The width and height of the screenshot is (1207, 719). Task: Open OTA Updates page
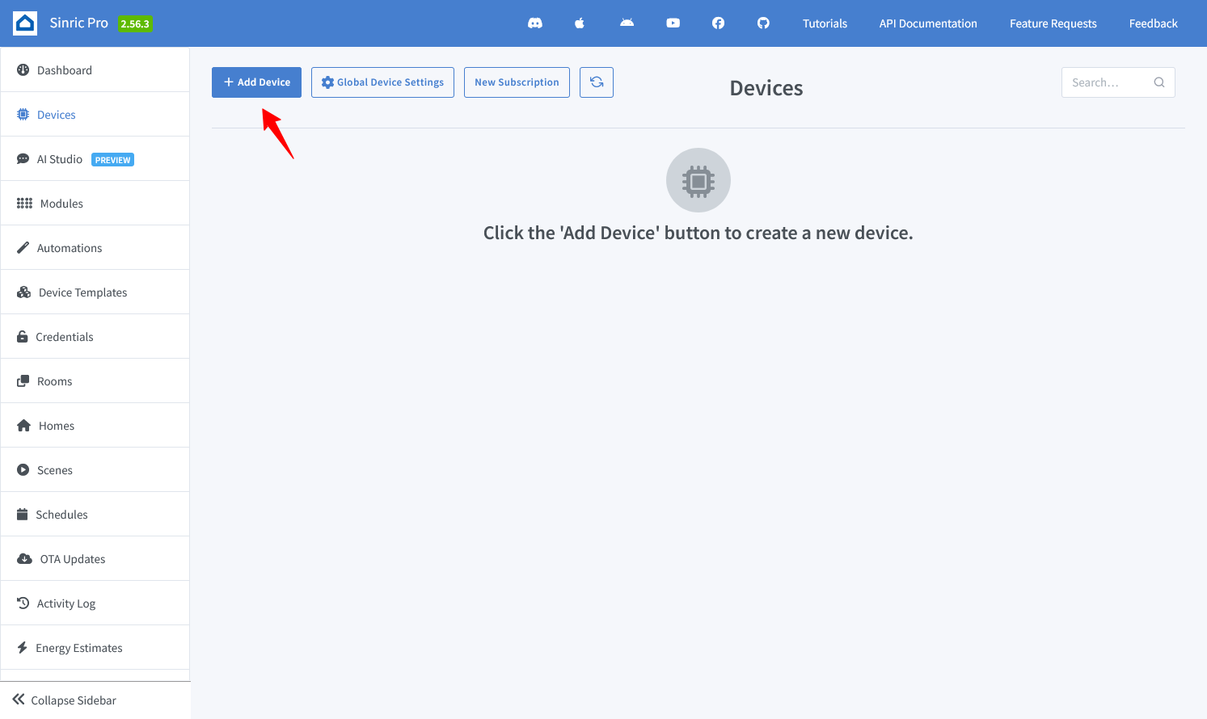pos(95,559)
